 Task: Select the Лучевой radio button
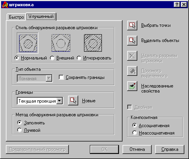click(19, 130)
